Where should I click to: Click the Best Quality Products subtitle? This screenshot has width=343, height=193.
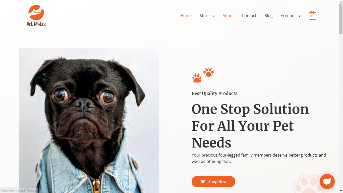pyautogui.click(x=214, y=93)
